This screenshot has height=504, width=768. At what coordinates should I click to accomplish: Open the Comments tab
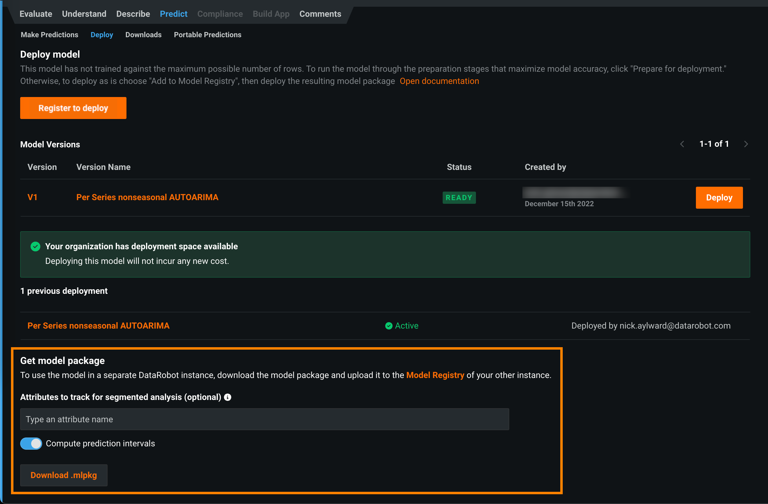[320, 14]
